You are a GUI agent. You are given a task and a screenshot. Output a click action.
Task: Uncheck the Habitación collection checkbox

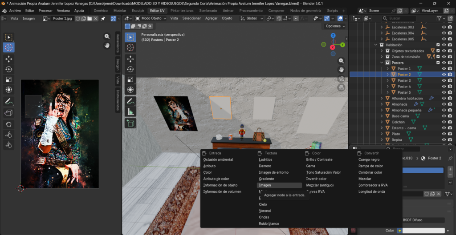tap(438, 45)
